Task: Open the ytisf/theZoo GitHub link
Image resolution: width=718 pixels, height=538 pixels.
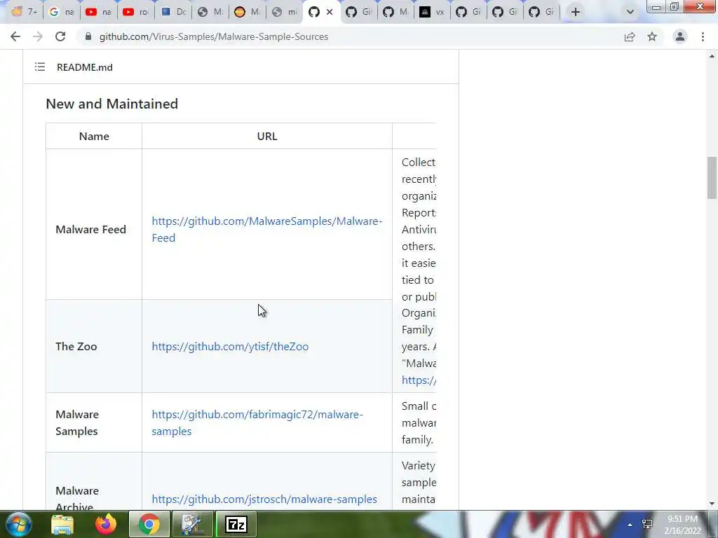Action: pos(230,346)
